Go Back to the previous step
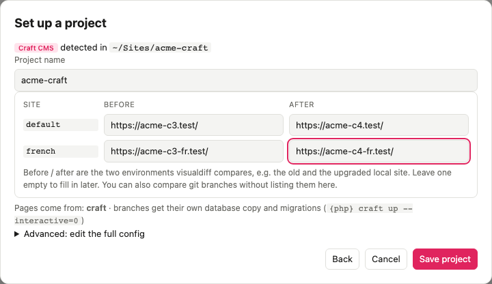Image resolution: width=492 pixels, height=284 pixels. coord(342,259)
